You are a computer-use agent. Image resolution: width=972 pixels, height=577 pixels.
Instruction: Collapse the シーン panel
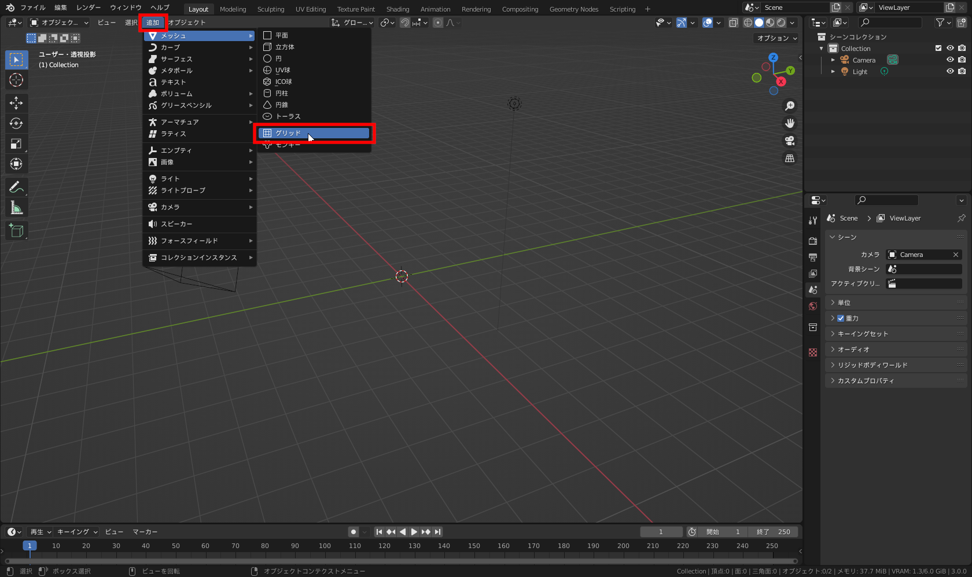(x=896, y=237)
